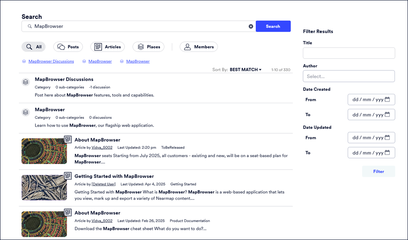Open calendar picker for Date Created From

click(x=387, y=99)
